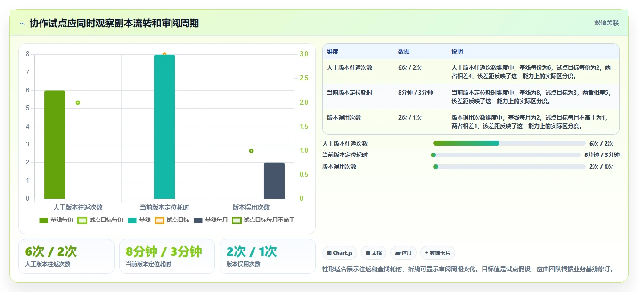Click the description starting 人工版本往返次数维度中
This screenshot has width=638, height=292.
[532, 72]
